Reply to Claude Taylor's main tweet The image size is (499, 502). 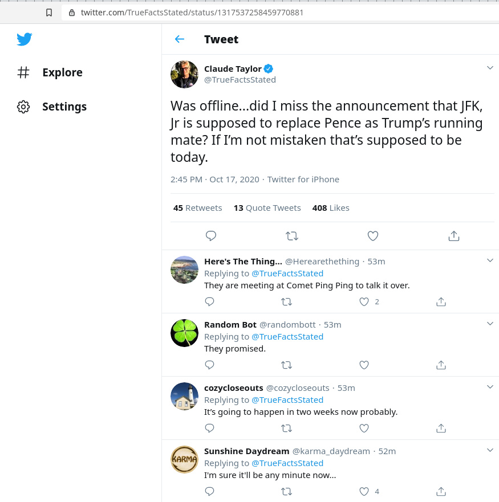tap(211, 236)
